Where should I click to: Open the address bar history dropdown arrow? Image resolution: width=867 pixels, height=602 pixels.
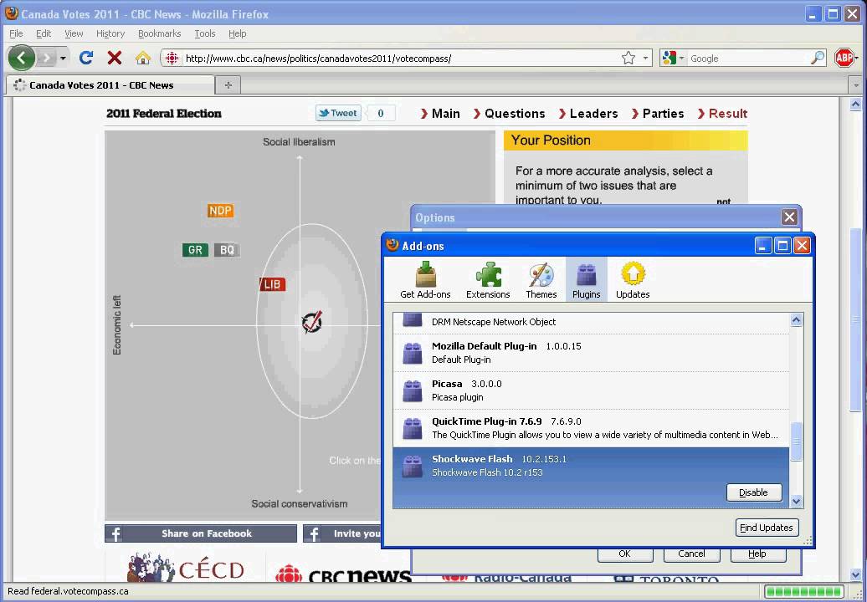tap(645, 58)
